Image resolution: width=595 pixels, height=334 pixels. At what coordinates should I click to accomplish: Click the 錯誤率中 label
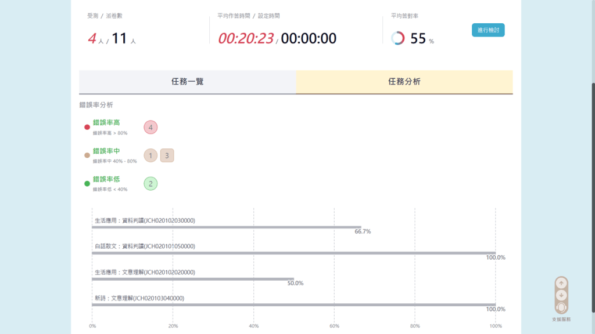pyautogui.click(x=106, y=151)
